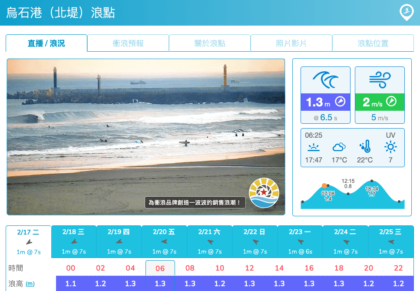Click the wave height icon
This screenshot has height=291, width=420.
(325, 80)
